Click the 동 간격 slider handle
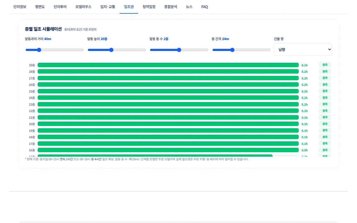 (232, 50)
